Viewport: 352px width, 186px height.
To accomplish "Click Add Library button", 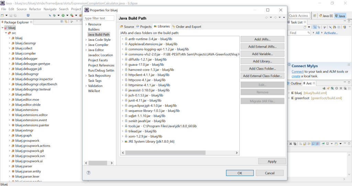I will pos(262,61).
